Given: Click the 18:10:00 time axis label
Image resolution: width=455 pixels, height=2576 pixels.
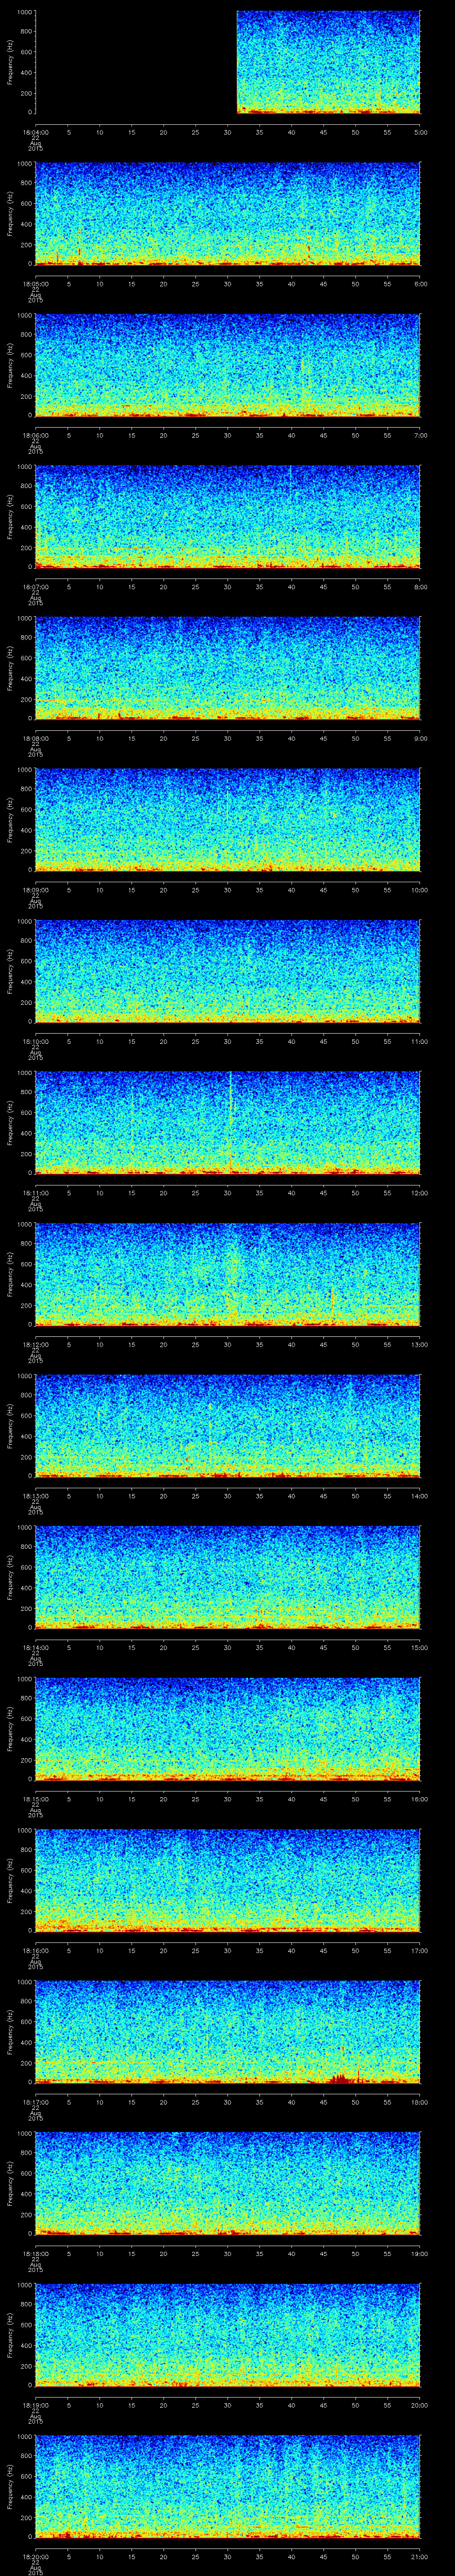Looking at the screenshot, I should pos(35,1041).
